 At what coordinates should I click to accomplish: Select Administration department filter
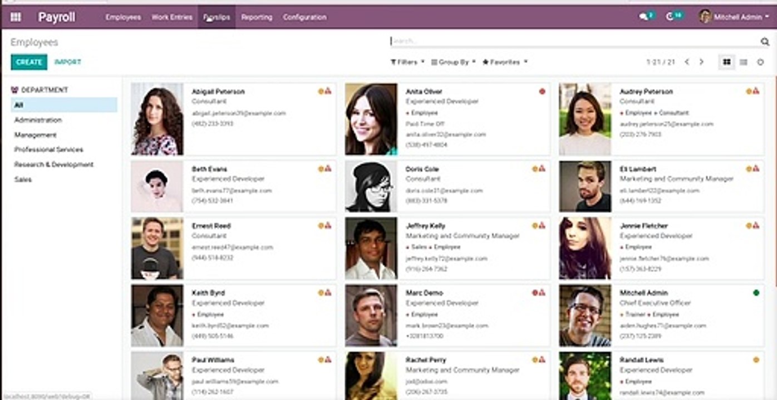(x=38, y=120)
